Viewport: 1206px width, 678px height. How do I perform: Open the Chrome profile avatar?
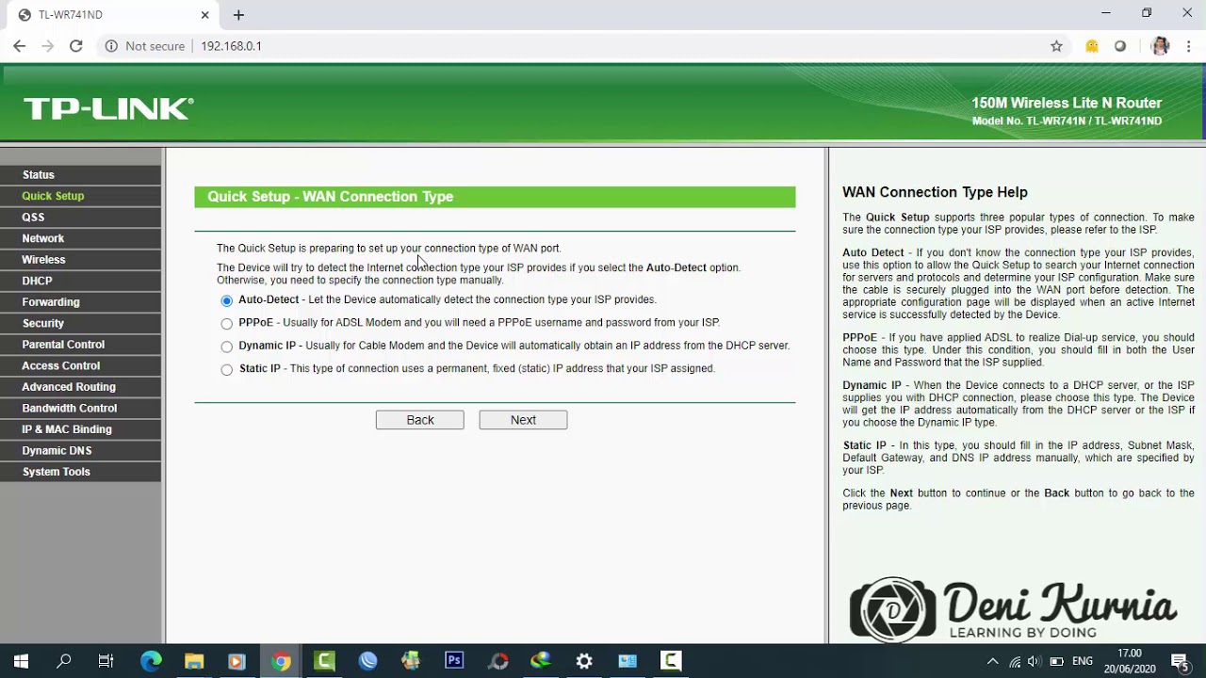coord(1160,46)
